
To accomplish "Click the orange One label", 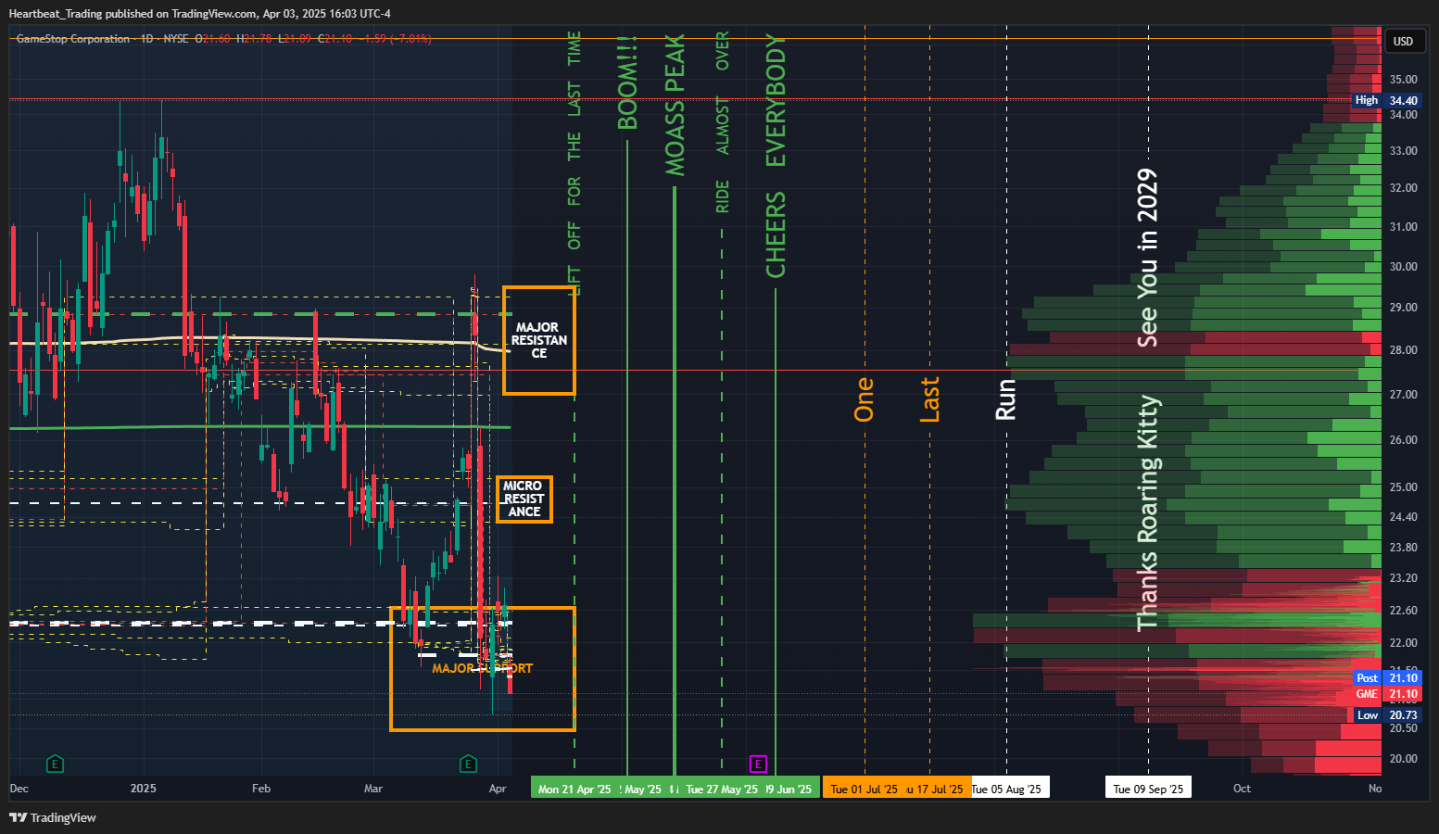I will (864, 399).
